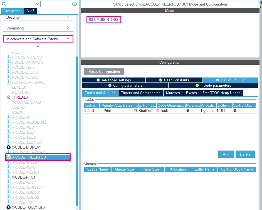Click download icon beside I-CUBE-embOS
The image size is (262, 210).
tap(9, 72)
